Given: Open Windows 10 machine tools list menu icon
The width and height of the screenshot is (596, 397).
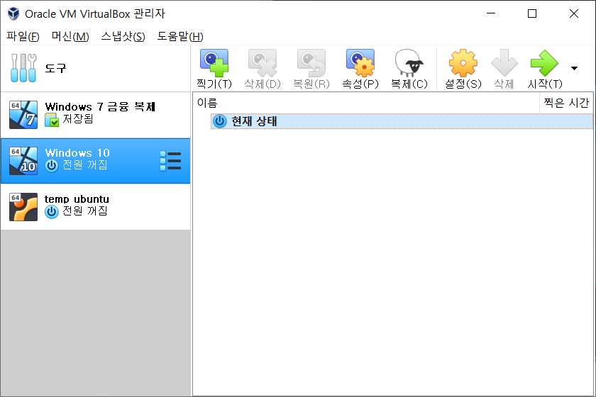Looking at the screenshot, I should pyautogui.click(x=170, y=161).
